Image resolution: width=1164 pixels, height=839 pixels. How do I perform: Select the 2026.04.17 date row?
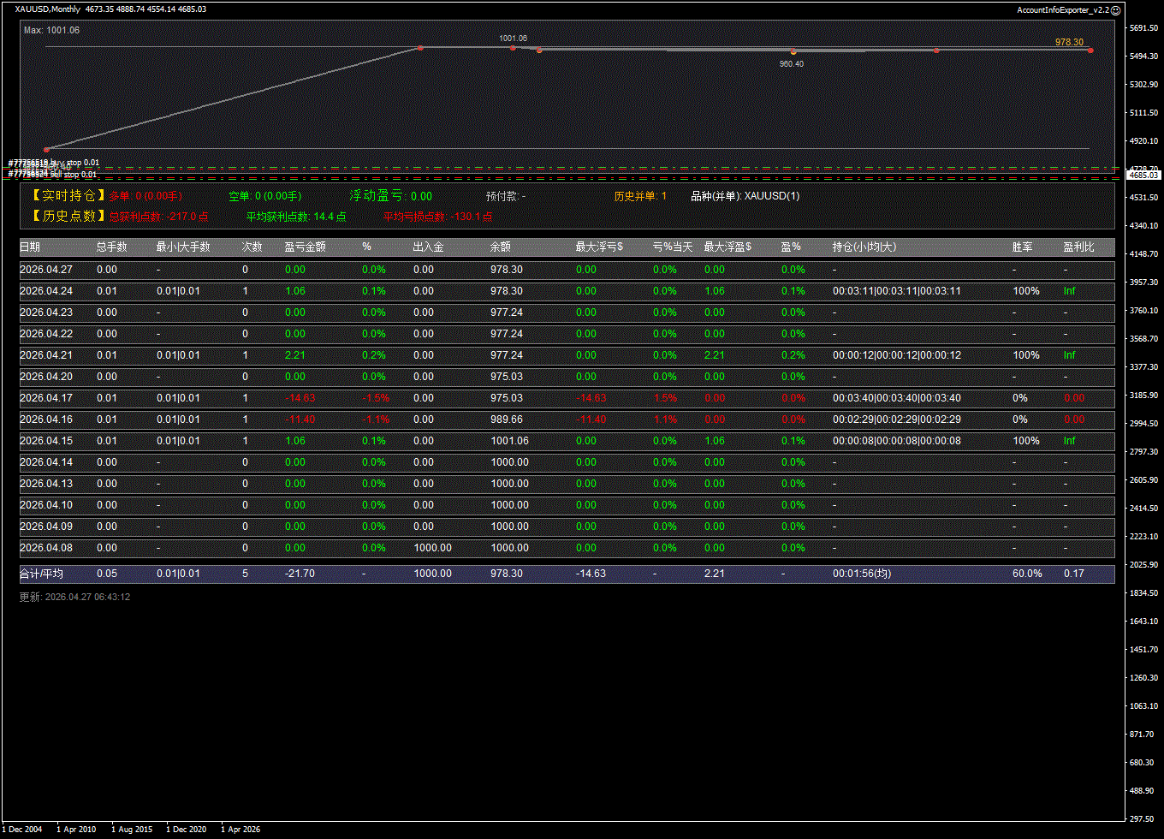[x=46, y=398]
